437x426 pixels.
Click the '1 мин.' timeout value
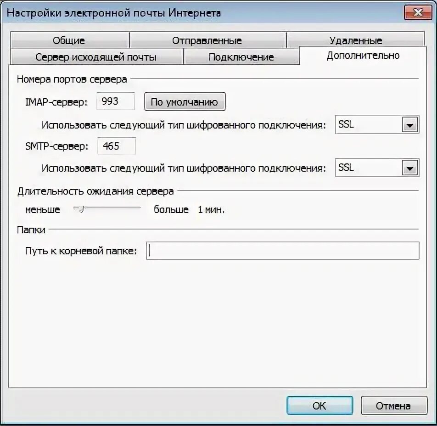coord(211,209)
